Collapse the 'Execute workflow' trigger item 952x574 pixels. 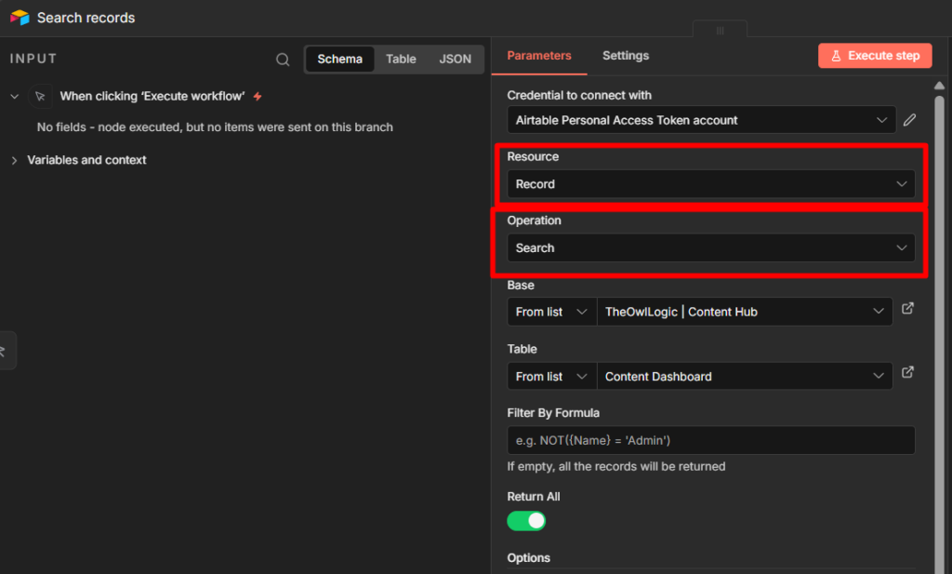coord(14,96)
